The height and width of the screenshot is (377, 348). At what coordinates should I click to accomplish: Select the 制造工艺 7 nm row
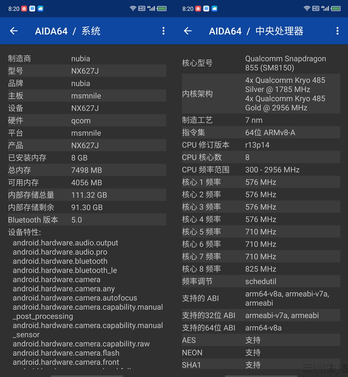261,120
